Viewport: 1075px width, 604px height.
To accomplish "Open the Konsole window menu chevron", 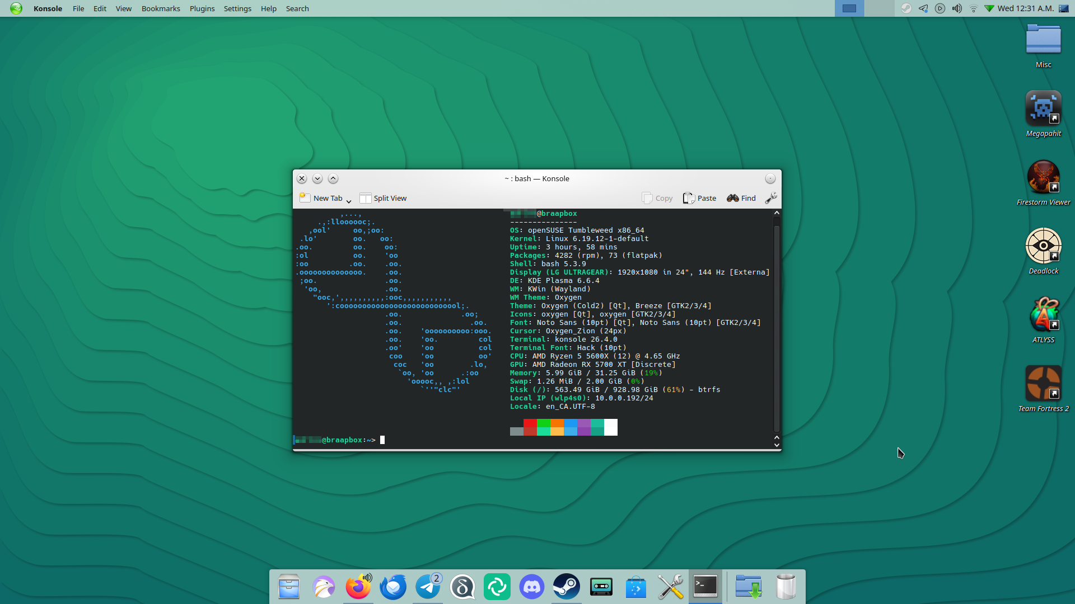I will (x=317, y=178).
